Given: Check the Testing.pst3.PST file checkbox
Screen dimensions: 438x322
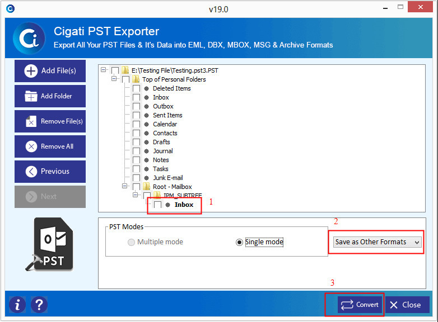Looking at the screenshot, I should tap(115, 70).
